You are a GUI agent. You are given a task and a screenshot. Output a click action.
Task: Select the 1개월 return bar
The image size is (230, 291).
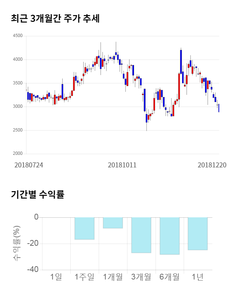coord(113,223)
